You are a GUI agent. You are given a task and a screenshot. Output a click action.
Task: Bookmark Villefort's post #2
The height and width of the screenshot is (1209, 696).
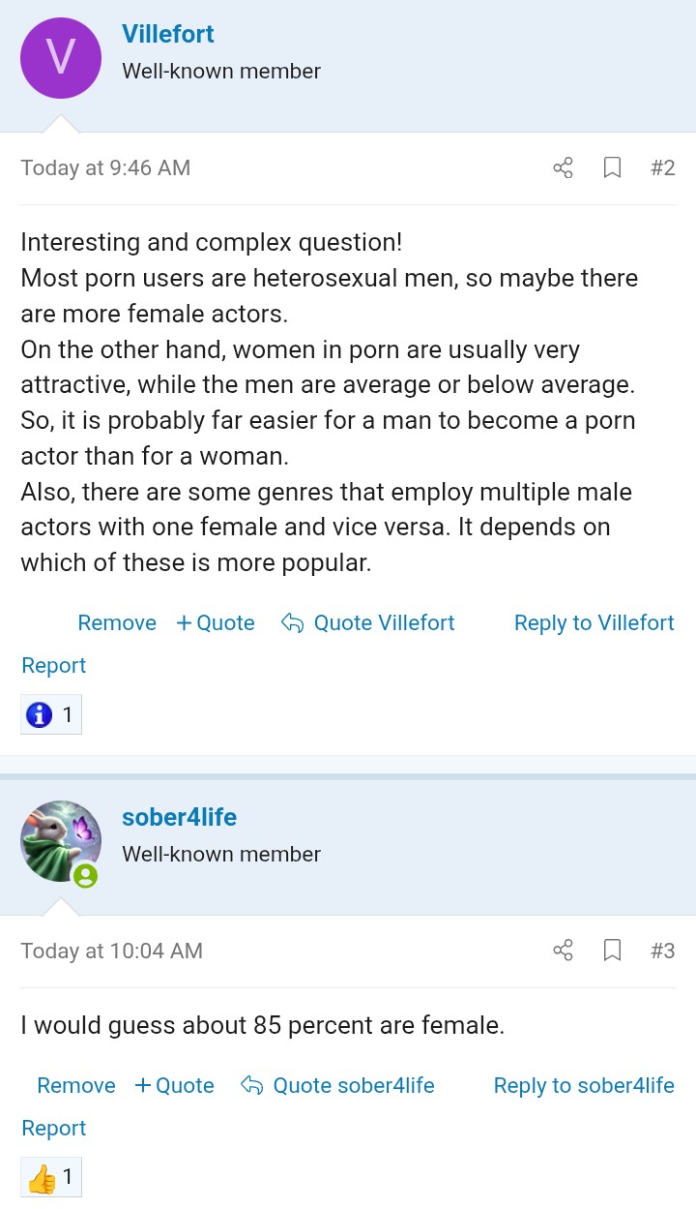coord(612,168)
